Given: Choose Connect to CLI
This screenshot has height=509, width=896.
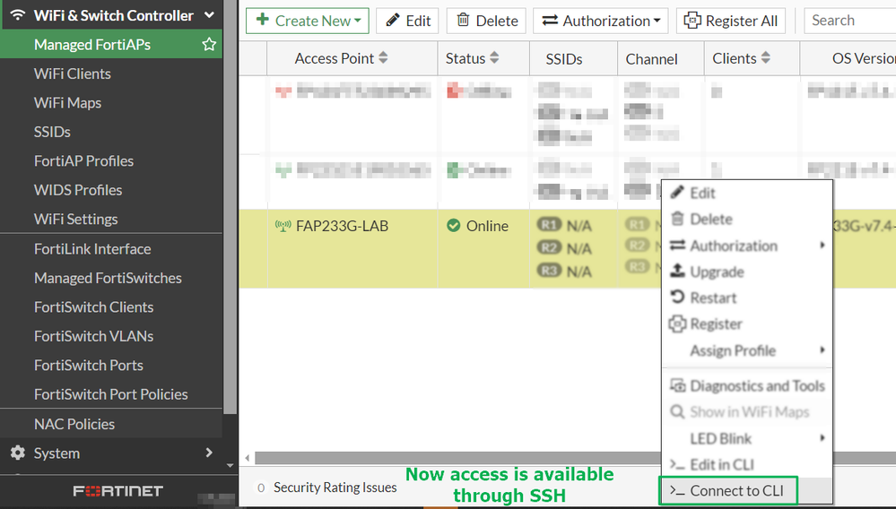Looking at the screenshot, I should tap(747, 491).
